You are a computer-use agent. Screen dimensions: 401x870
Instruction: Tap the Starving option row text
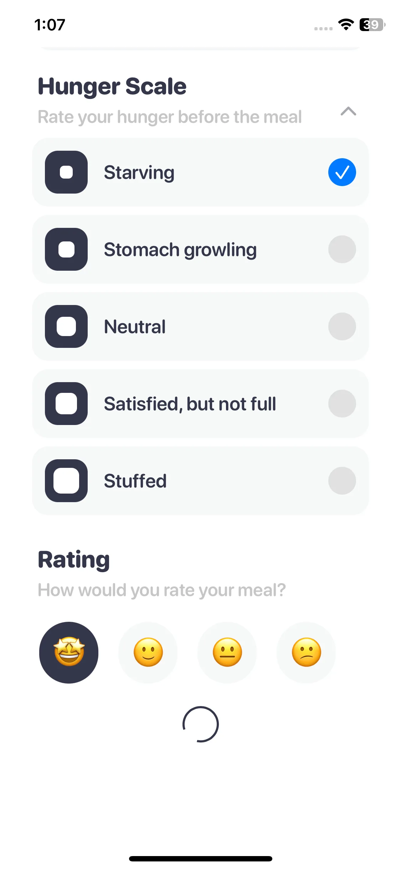139,173
